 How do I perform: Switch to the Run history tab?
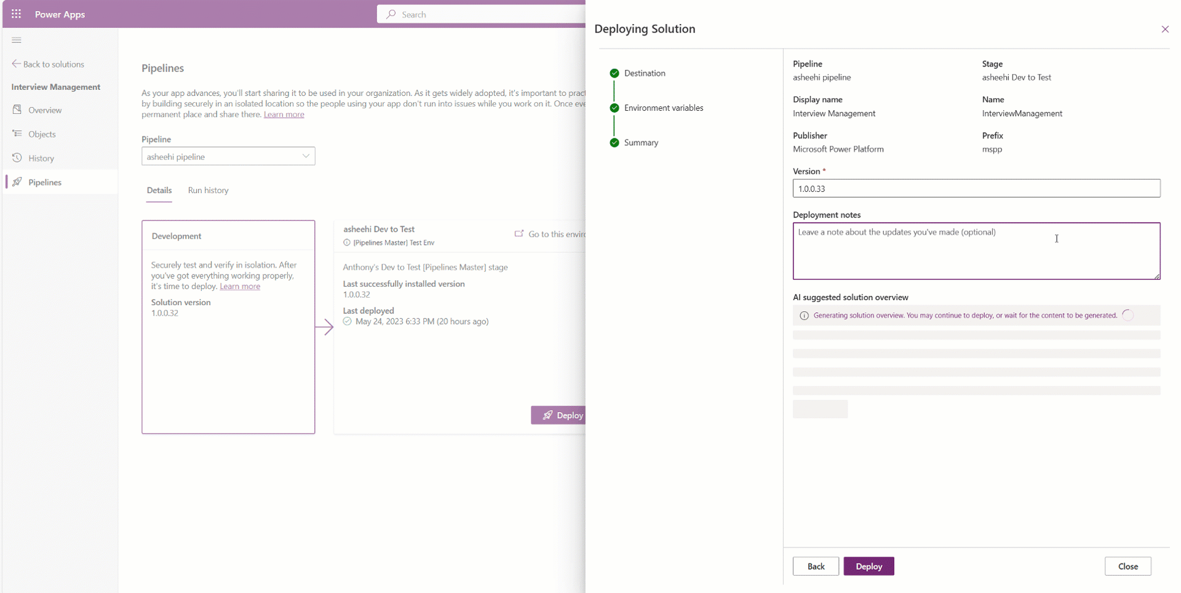click(x=208, y=190)
